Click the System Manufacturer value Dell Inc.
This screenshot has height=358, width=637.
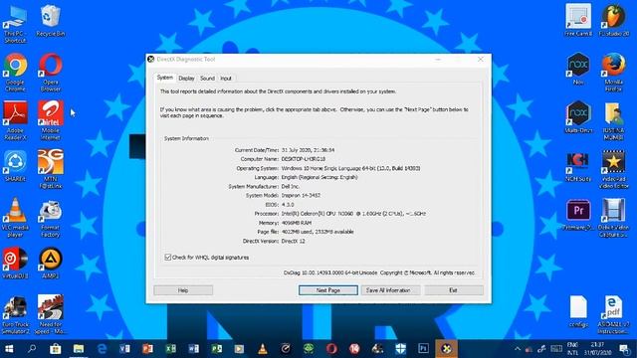pos(291,186)
